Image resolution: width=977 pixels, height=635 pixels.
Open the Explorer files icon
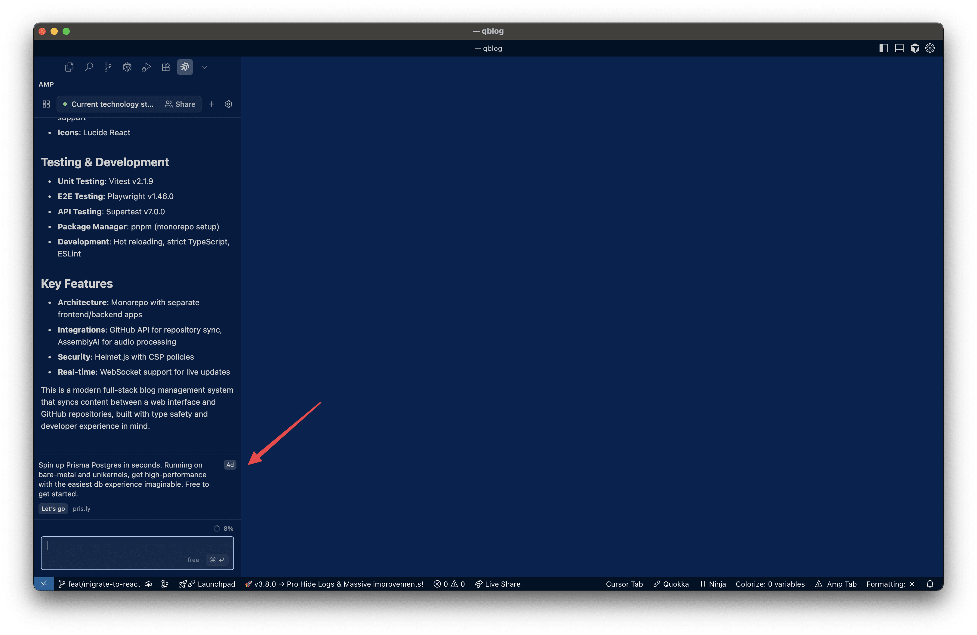[x=69, y=67]
